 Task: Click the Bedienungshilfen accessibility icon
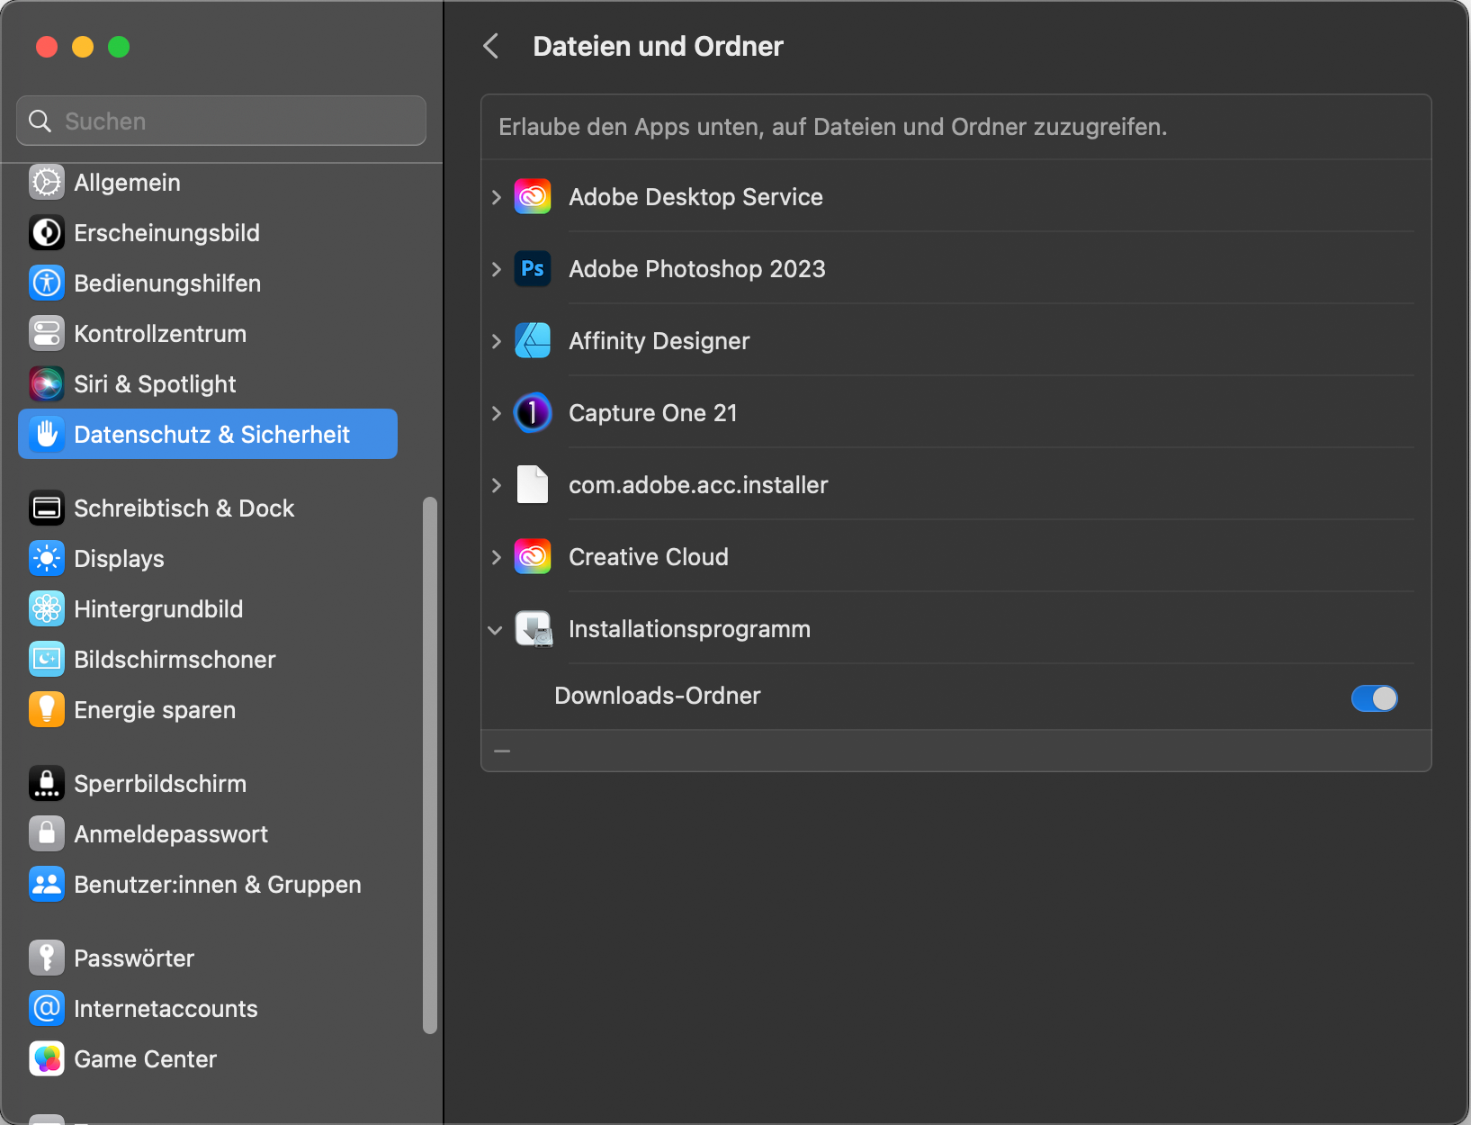(47, 283)
